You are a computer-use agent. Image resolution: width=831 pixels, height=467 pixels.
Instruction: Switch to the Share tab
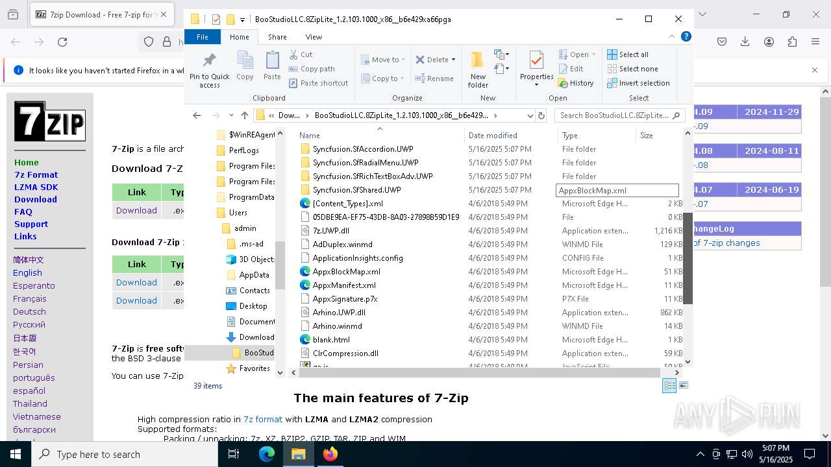point(277,37)
